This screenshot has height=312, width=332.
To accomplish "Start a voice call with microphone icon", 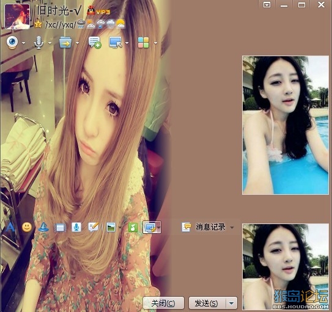I will click(39, 42).
